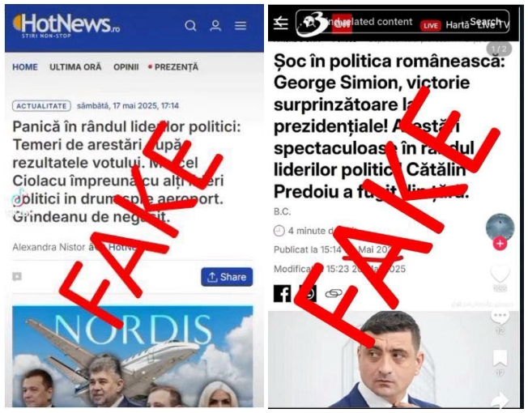Like the video with heart icon
528x413 pixels.
(x=500, y=274)
